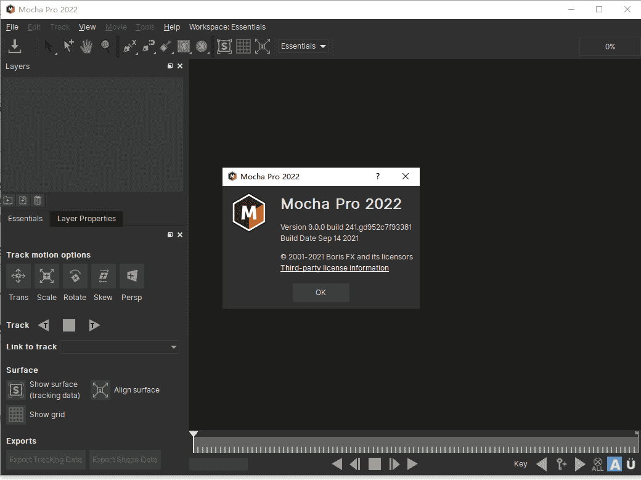Play the clip backwards

point(337,464)
